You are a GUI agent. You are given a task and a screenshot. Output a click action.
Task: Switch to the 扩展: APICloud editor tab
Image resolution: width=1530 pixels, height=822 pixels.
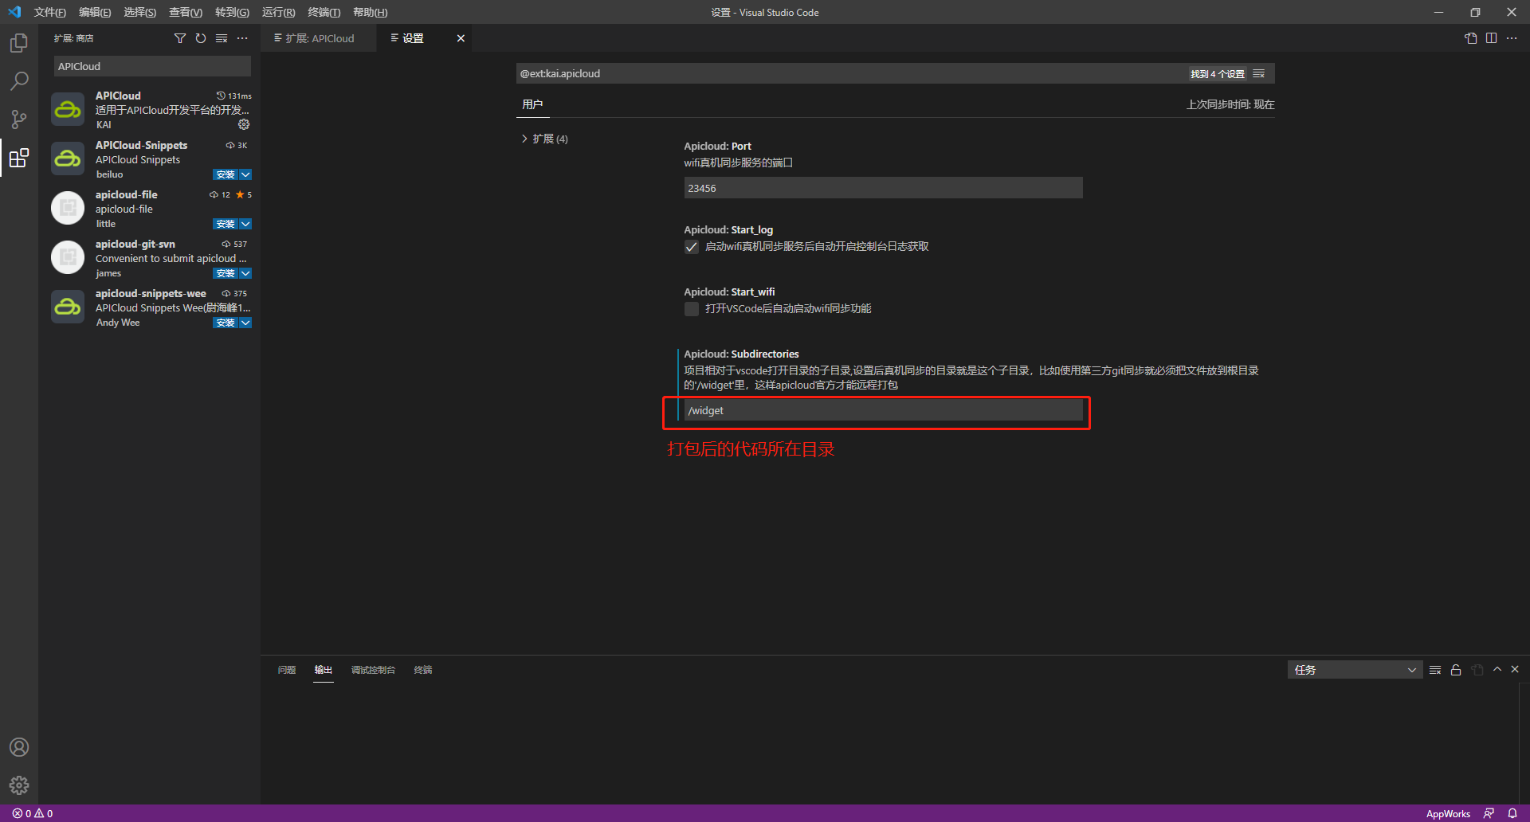319,38
